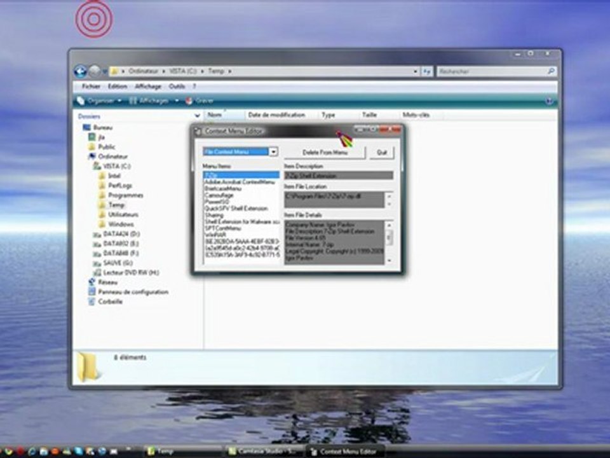Open the Fichier menu

pyautogui.click(x=91, y=86)
